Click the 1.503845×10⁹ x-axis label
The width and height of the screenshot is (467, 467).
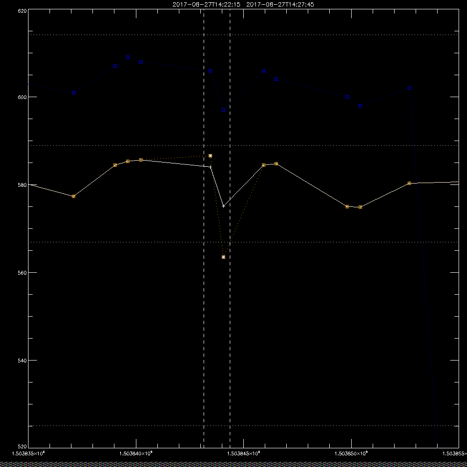click(x=243, y=453)
